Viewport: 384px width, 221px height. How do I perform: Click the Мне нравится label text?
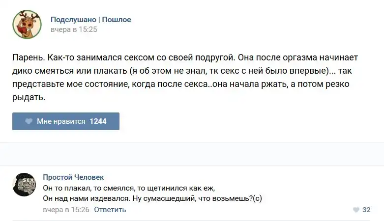pos(61,121)
